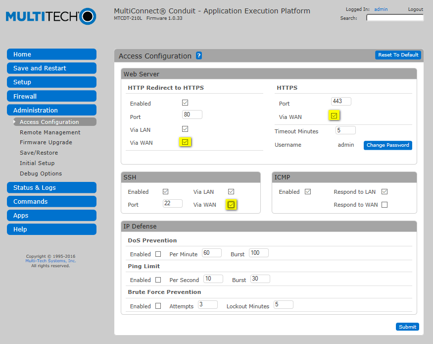
Task: Click the Logout link
Action: (415, 9)
